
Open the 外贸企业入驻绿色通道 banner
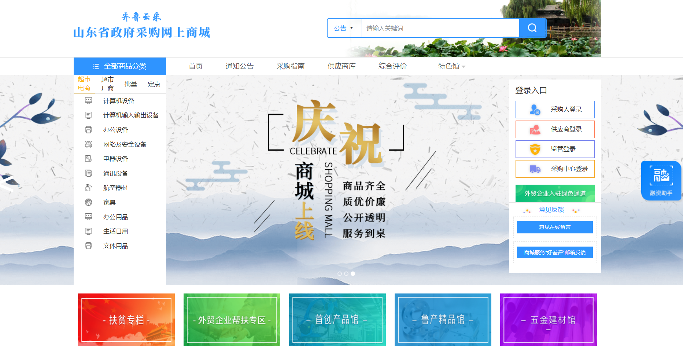(x=555, y=193)
